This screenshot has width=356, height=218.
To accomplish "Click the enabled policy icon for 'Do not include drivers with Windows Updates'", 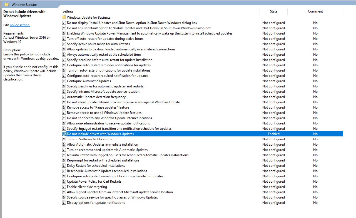I will 64,134.
